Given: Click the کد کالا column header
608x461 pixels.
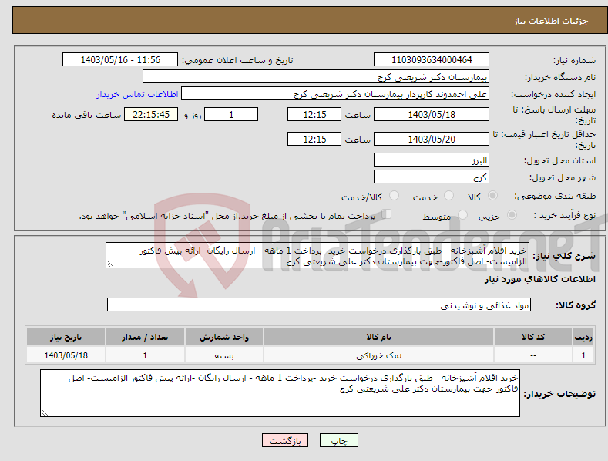Looking at the screenshot, I should tap(532, 337).
